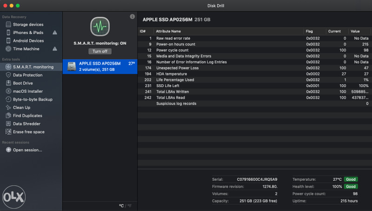Click the Temperature Good status badge

click(x=351, y=179)
